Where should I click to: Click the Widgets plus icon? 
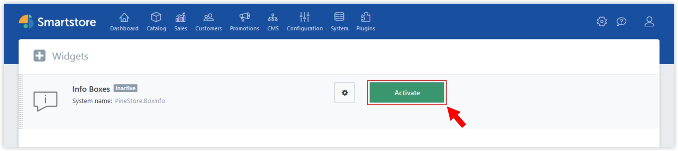tap(39, 56)
